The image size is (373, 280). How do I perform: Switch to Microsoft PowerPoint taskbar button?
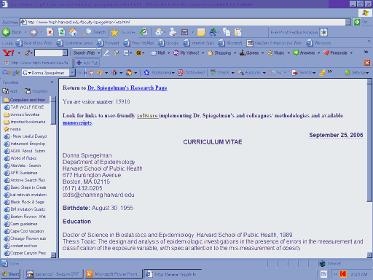pyautogui.click(x=113, y=274)
